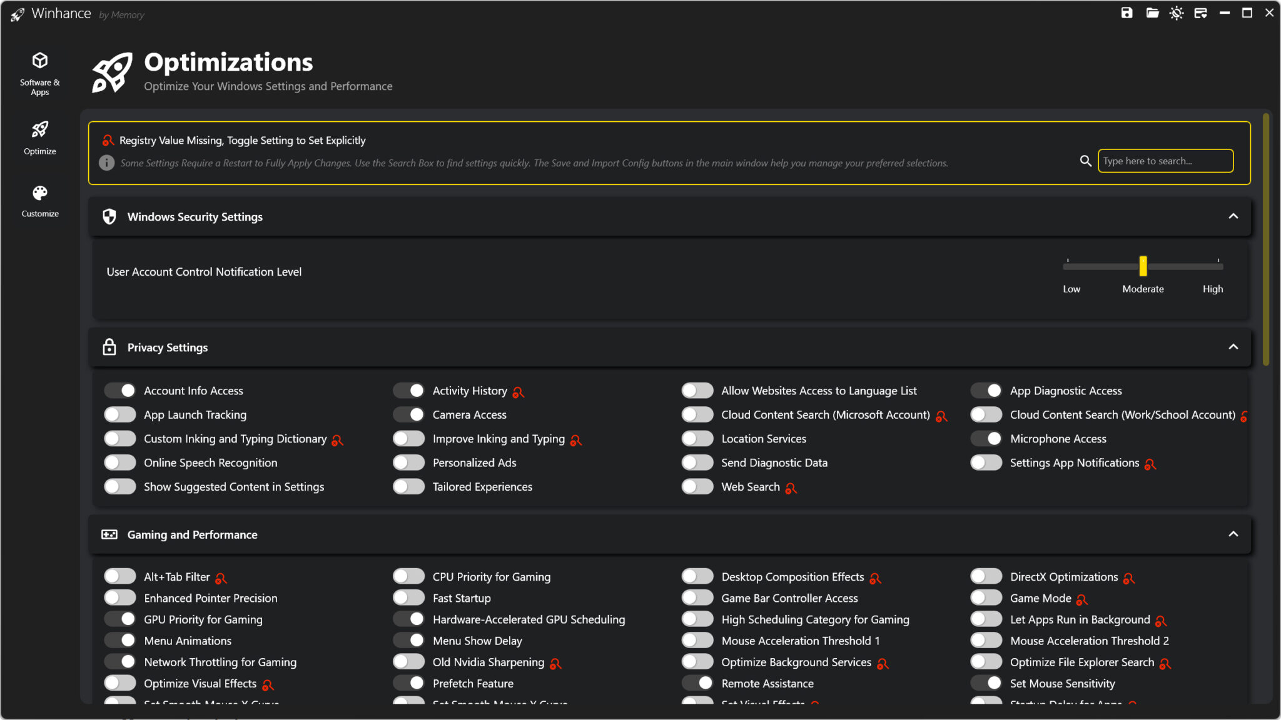Screen dimensions: 1281x720
Task: Collapse the Gaming and Performance section
Action: point(1233,534)
